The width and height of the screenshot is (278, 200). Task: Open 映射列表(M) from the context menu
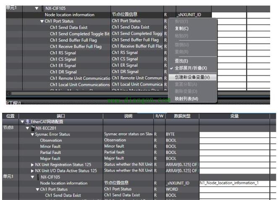(186, 99)
